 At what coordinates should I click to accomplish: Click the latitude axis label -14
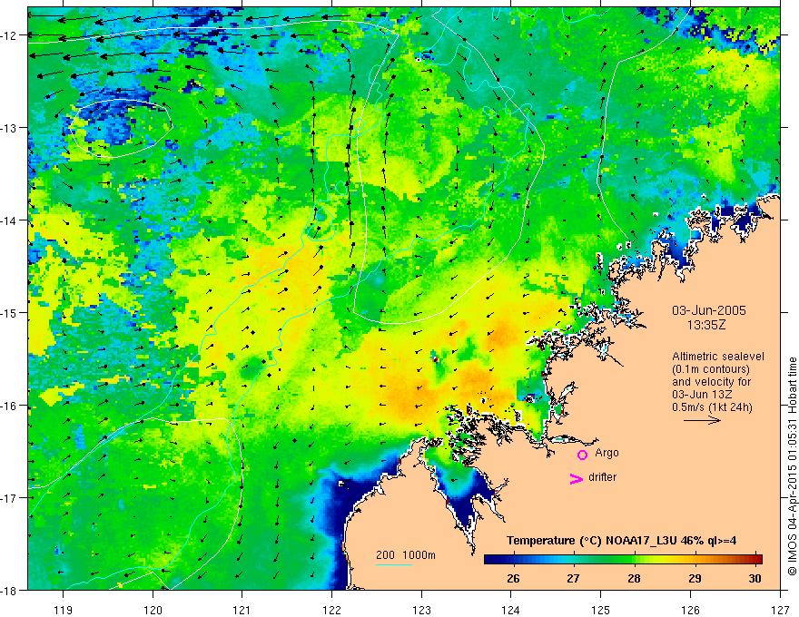pos(9,220)
